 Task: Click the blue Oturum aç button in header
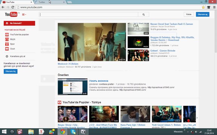[202, 14]
